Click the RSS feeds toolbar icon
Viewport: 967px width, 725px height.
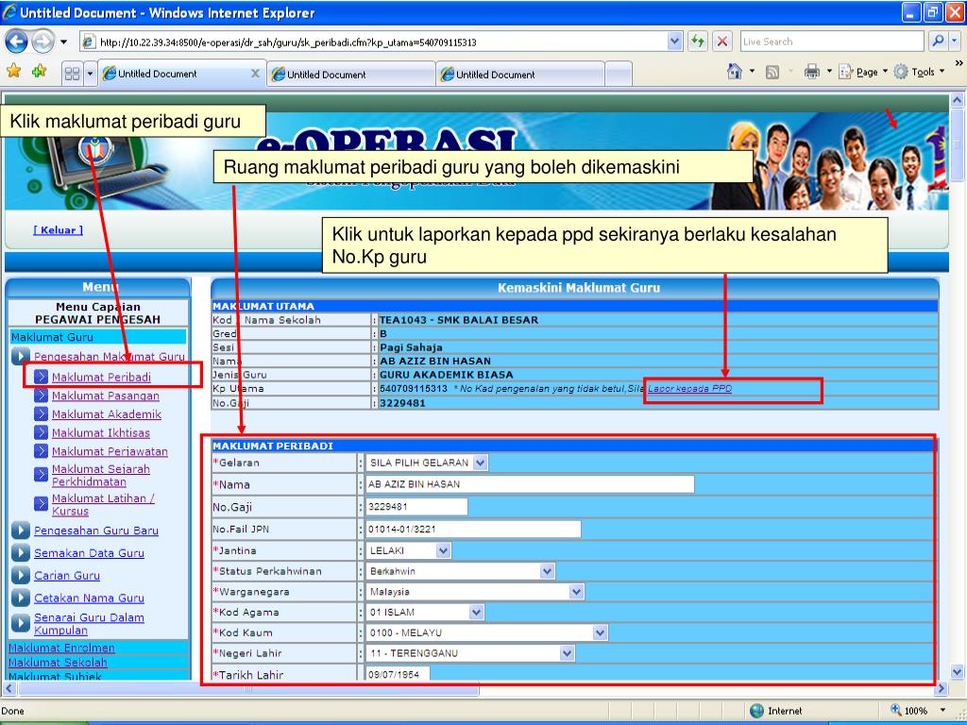[772, 72]
